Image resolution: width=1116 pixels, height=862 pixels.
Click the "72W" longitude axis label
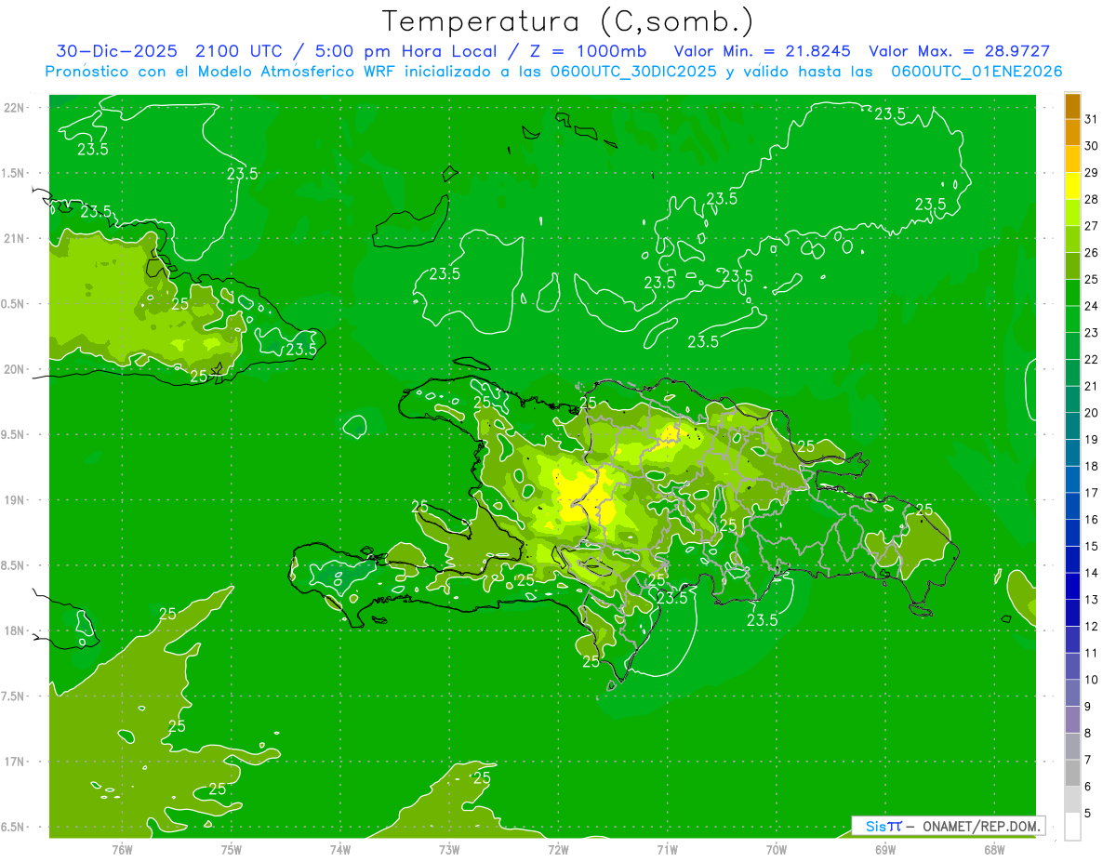click(558, 850)
